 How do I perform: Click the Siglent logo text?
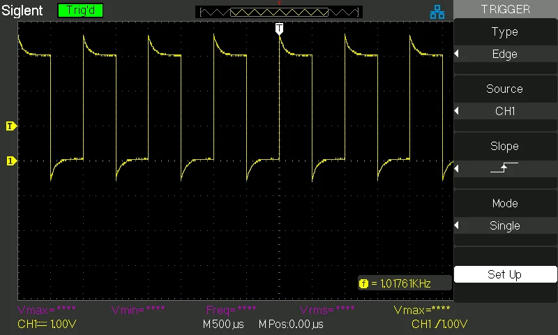pyautogui.click(x=22, y=11)
